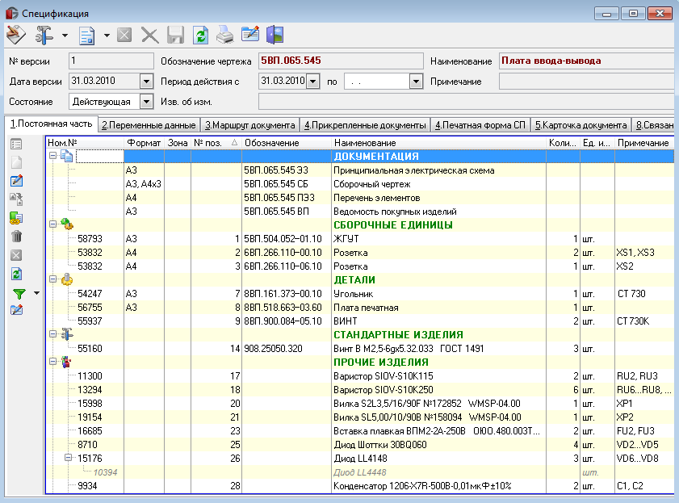The width and height of the screenshot is (679, 503).
Task: Open the 3.Маршрут документа tab
Action: [x=249, y=125]
